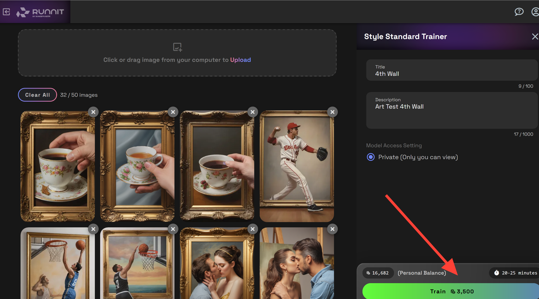Click the image upload plus icon
Image resolution: width=539 pixels, height=299 pixels.
177,47
